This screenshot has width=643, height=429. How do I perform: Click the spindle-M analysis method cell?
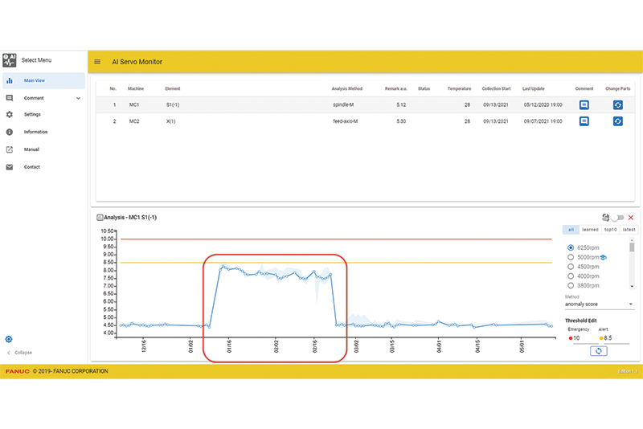pyautogui.click(x=343, y=105)
